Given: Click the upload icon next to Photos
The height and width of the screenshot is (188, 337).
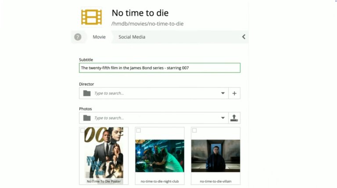Looking at the screenshot, I should (234, 118).
